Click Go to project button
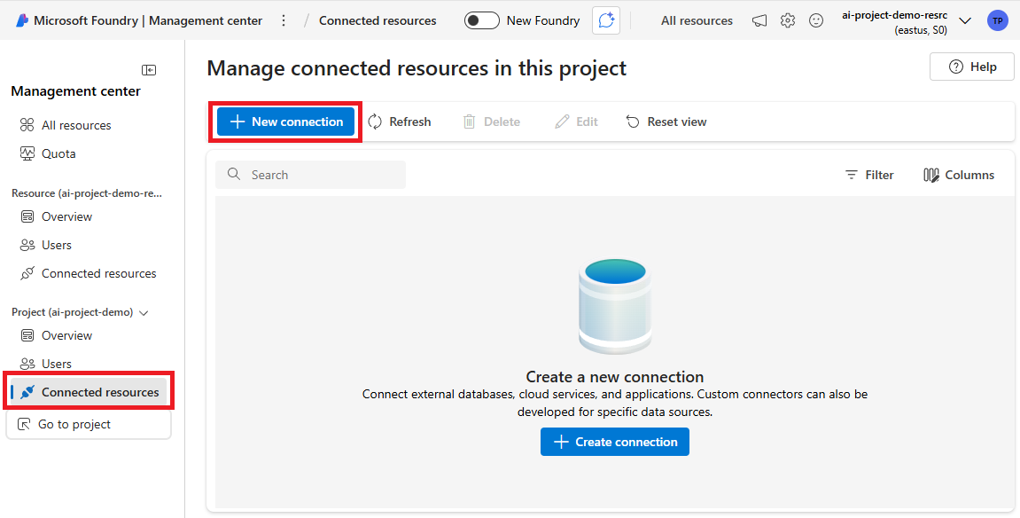This screenshot has width=1020, height=518. [x=89, y=424]
